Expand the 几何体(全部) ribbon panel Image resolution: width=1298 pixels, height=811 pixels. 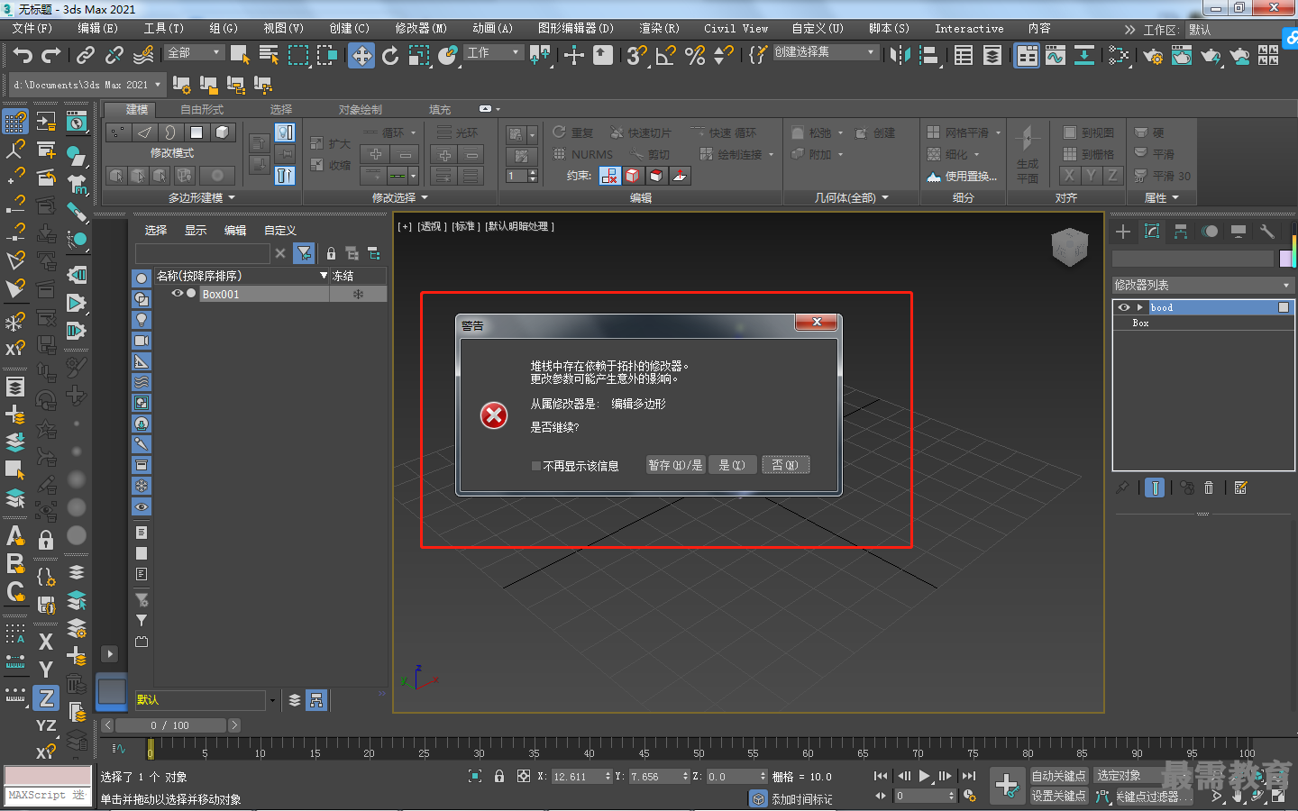point(852,197)
